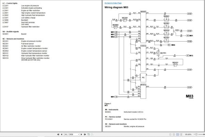Go to the first page
Viewport: 205px width, 137px height.
click(58, 134)
